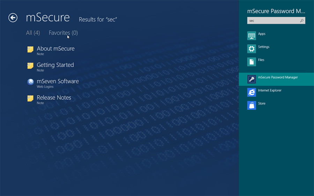Select Files search scope label
This screenshot has height=196, width=314.
coord(261,60)
